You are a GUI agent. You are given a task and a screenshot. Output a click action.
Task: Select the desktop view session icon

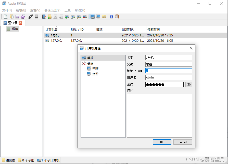point(98,17)
